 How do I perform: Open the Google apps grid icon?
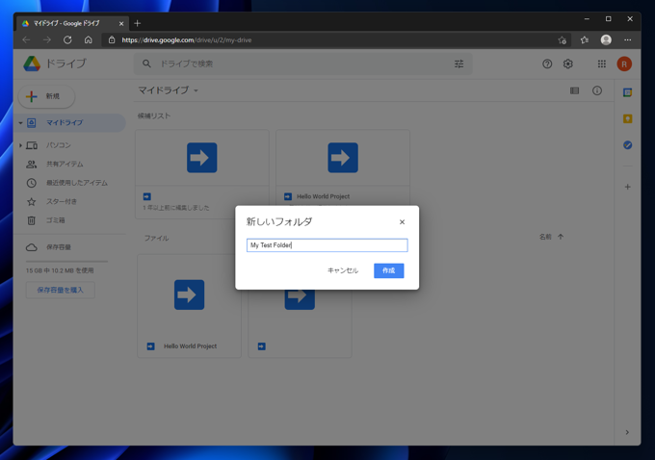(601, 64)
